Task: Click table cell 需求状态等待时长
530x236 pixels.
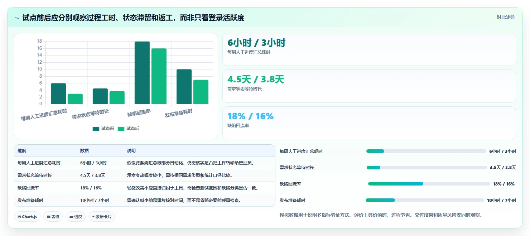Action: [35, 175]
